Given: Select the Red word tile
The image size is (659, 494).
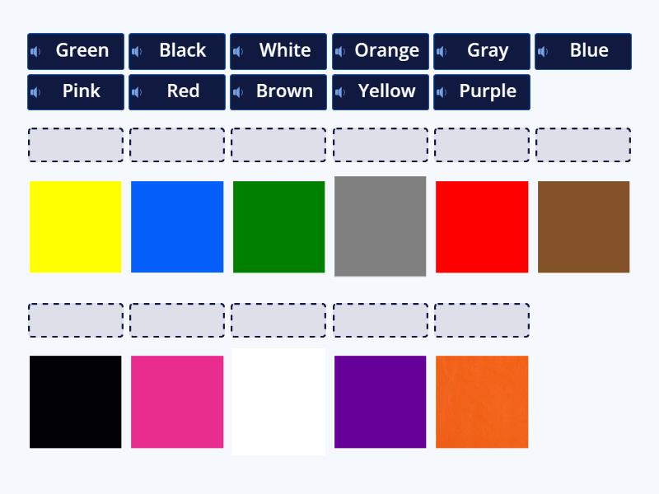Looking at the screenshot, I should (x=177, y=91).
